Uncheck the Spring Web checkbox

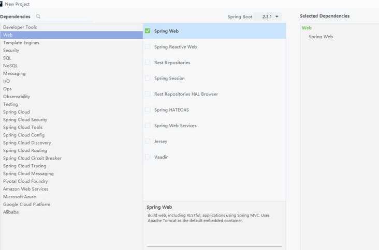(148, 31)
